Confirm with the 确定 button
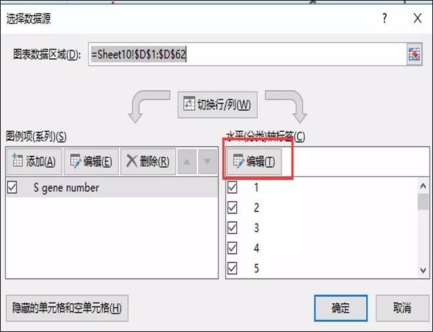The width and height of the screenshot is (433, 332). point(340,308)
